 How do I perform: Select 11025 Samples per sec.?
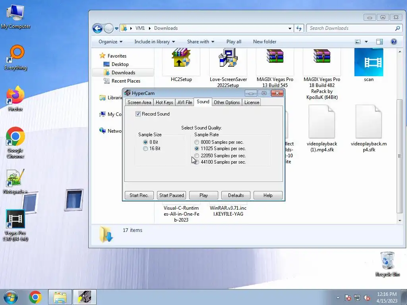click(197, 149)
